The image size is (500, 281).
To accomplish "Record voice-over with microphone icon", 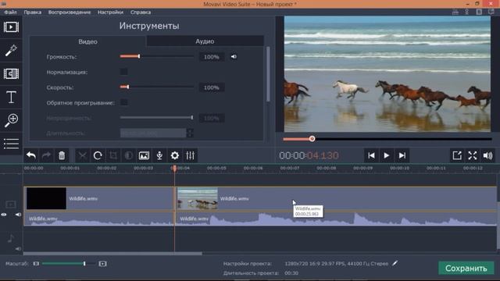I will pyautogui.click(x=159, y=155).
